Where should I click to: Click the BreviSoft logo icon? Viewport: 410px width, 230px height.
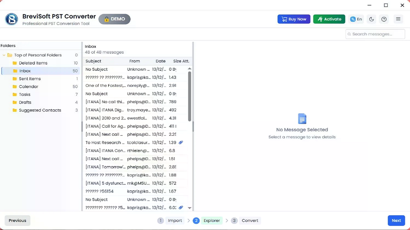(12, 19)
